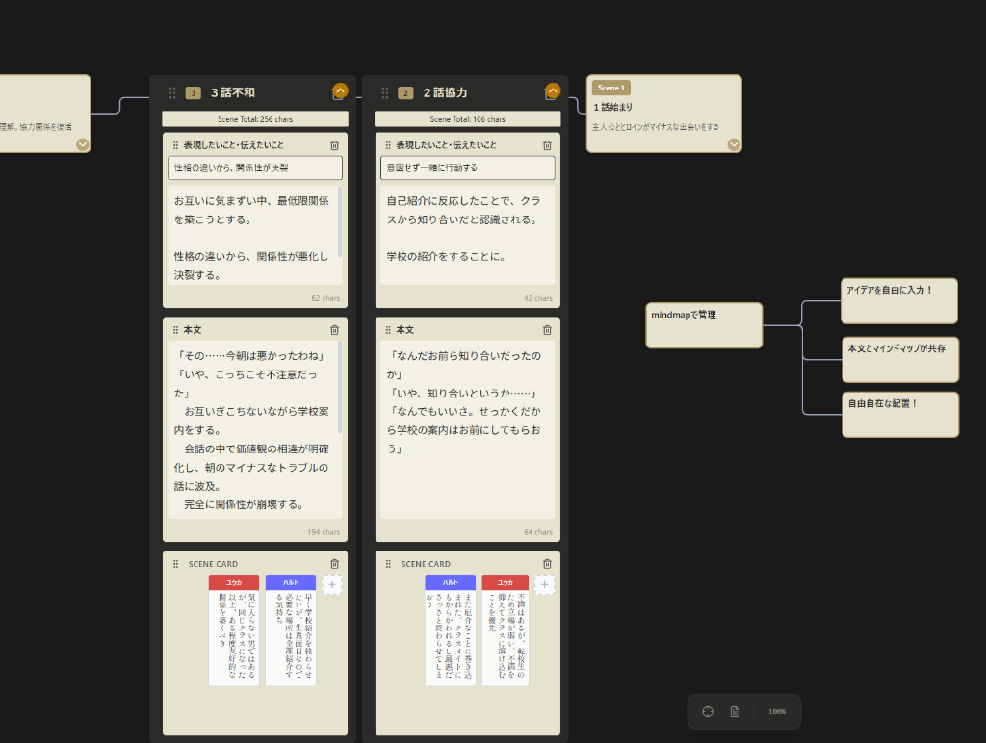The height and width of the screenshot is (743, 986).
Task: Grab drag handle of 3話不和 panel header
Action: tap(172, 93)
